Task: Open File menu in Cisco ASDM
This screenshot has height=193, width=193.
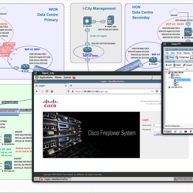Action: [167, 53]
